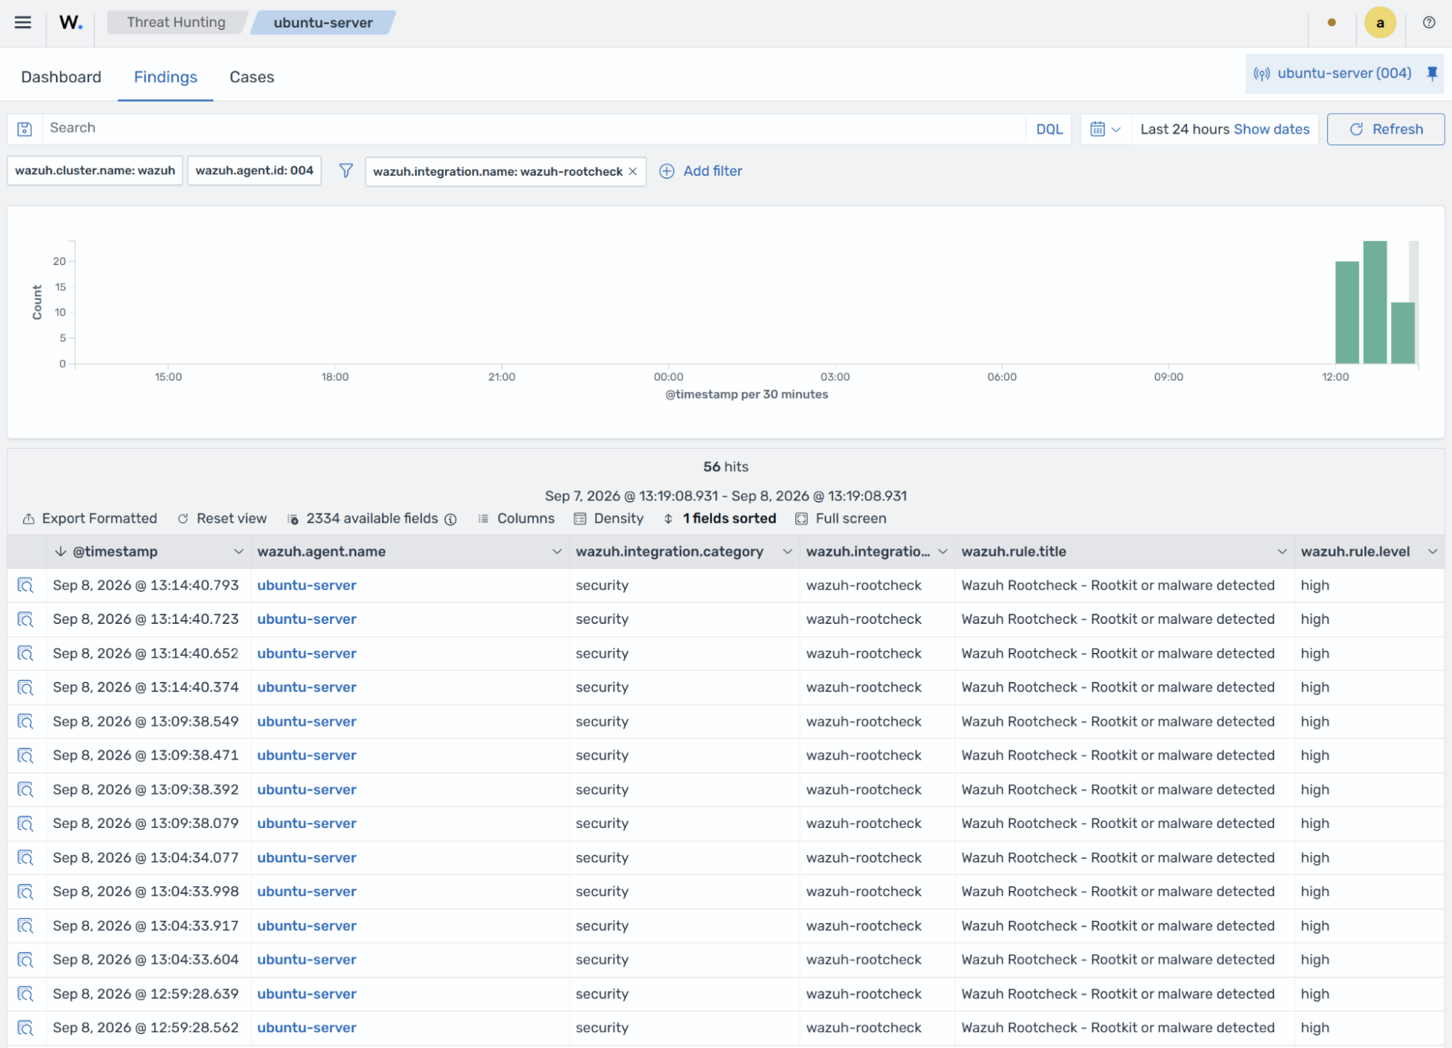Screen dimensions: 1452x1048
Task: Inspect document at 13:14:40.723
Action: click(x=25, y=620)
